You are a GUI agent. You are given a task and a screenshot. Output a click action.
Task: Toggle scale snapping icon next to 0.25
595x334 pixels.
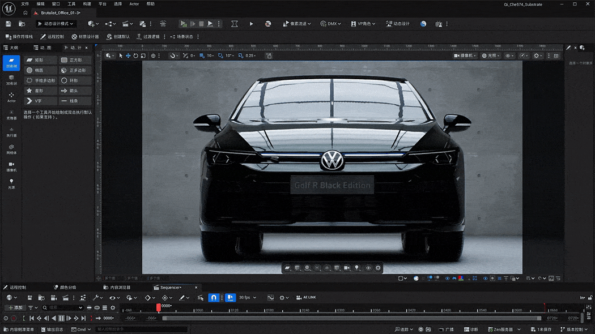tap(241, 55)
